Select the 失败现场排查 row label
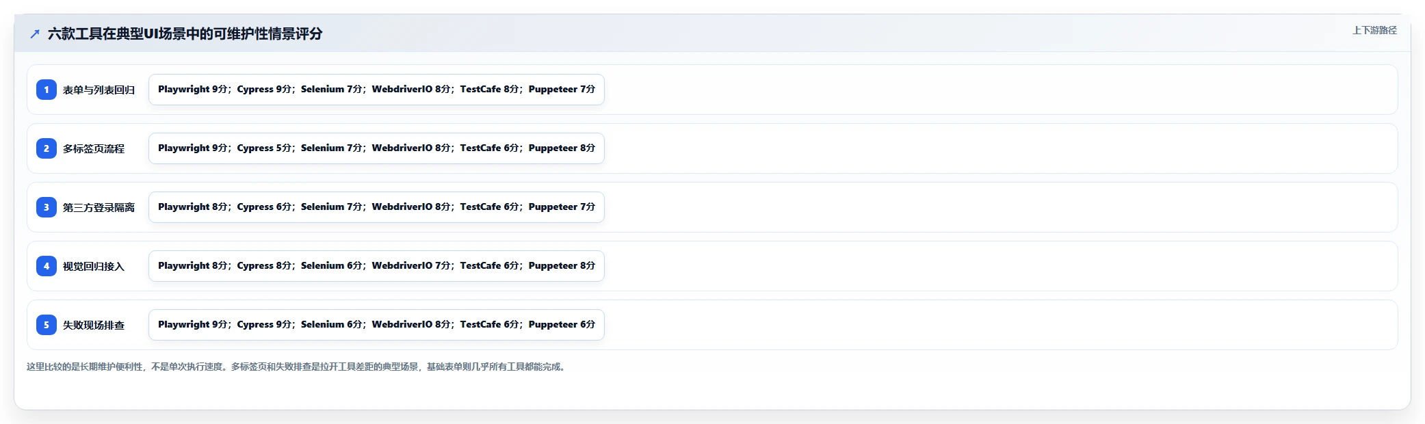The image size is (1425, 424). tap(94, 325)
